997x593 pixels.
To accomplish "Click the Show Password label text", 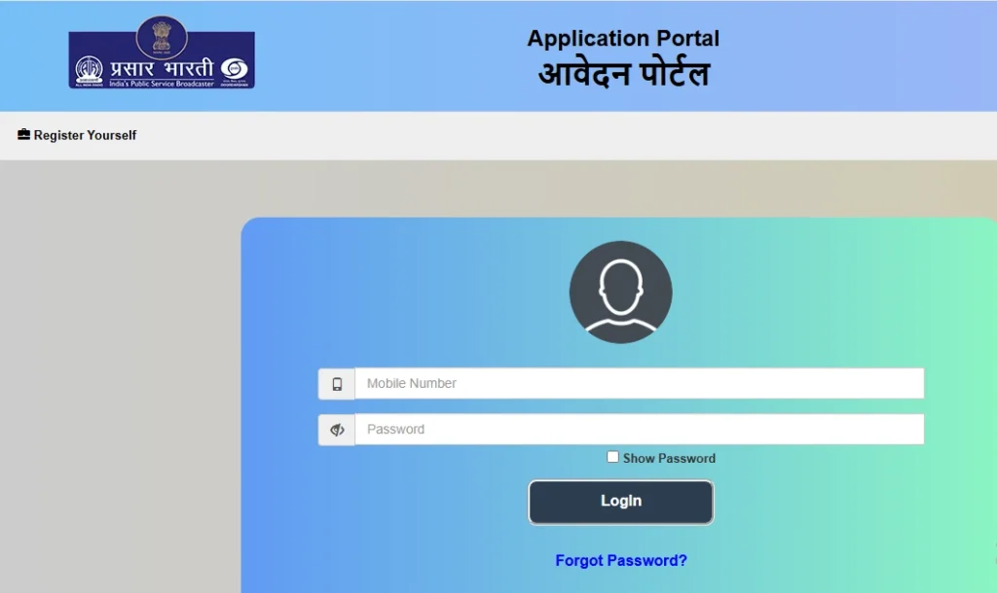I will [669, 459].
